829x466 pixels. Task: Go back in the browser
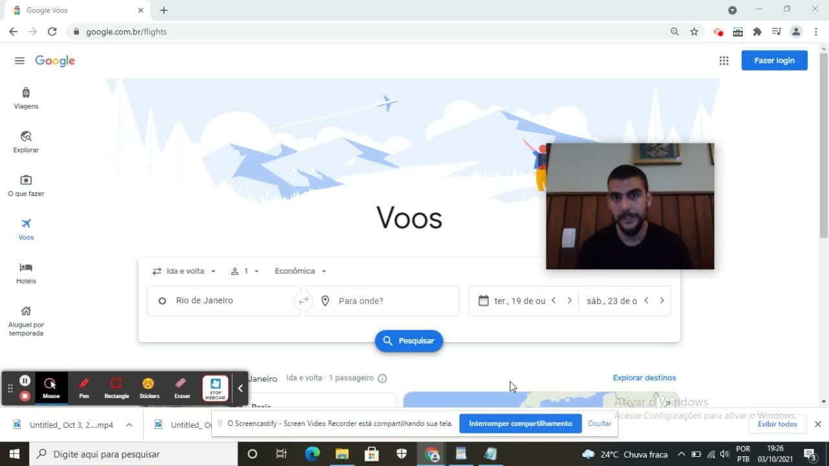13,32
